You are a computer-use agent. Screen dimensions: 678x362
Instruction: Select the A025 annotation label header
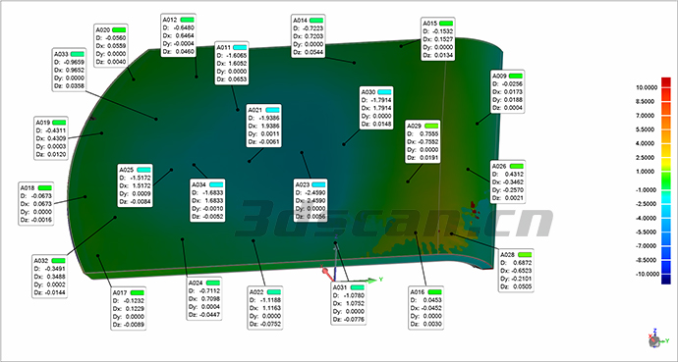point(135,170)
